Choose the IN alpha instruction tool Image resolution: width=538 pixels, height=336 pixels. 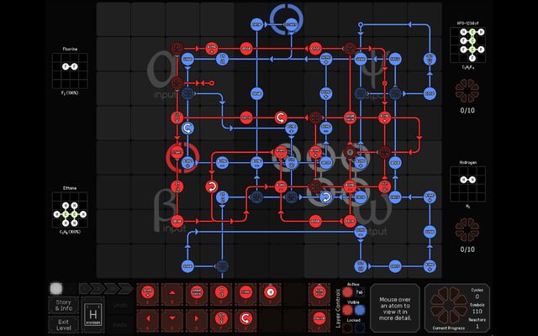coord(221,294)
